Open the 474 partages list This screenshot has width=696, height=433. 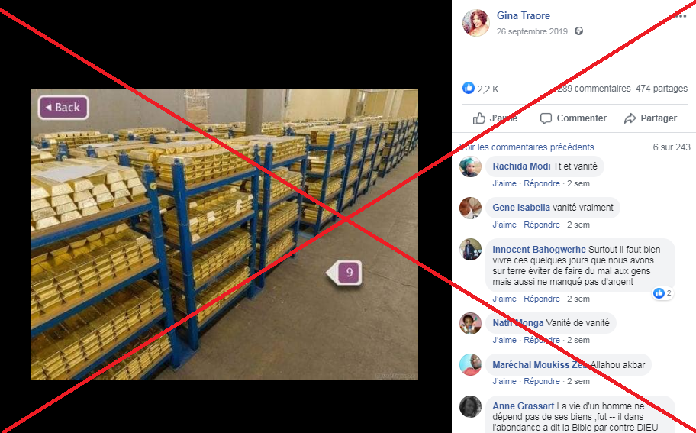point(662,89)
